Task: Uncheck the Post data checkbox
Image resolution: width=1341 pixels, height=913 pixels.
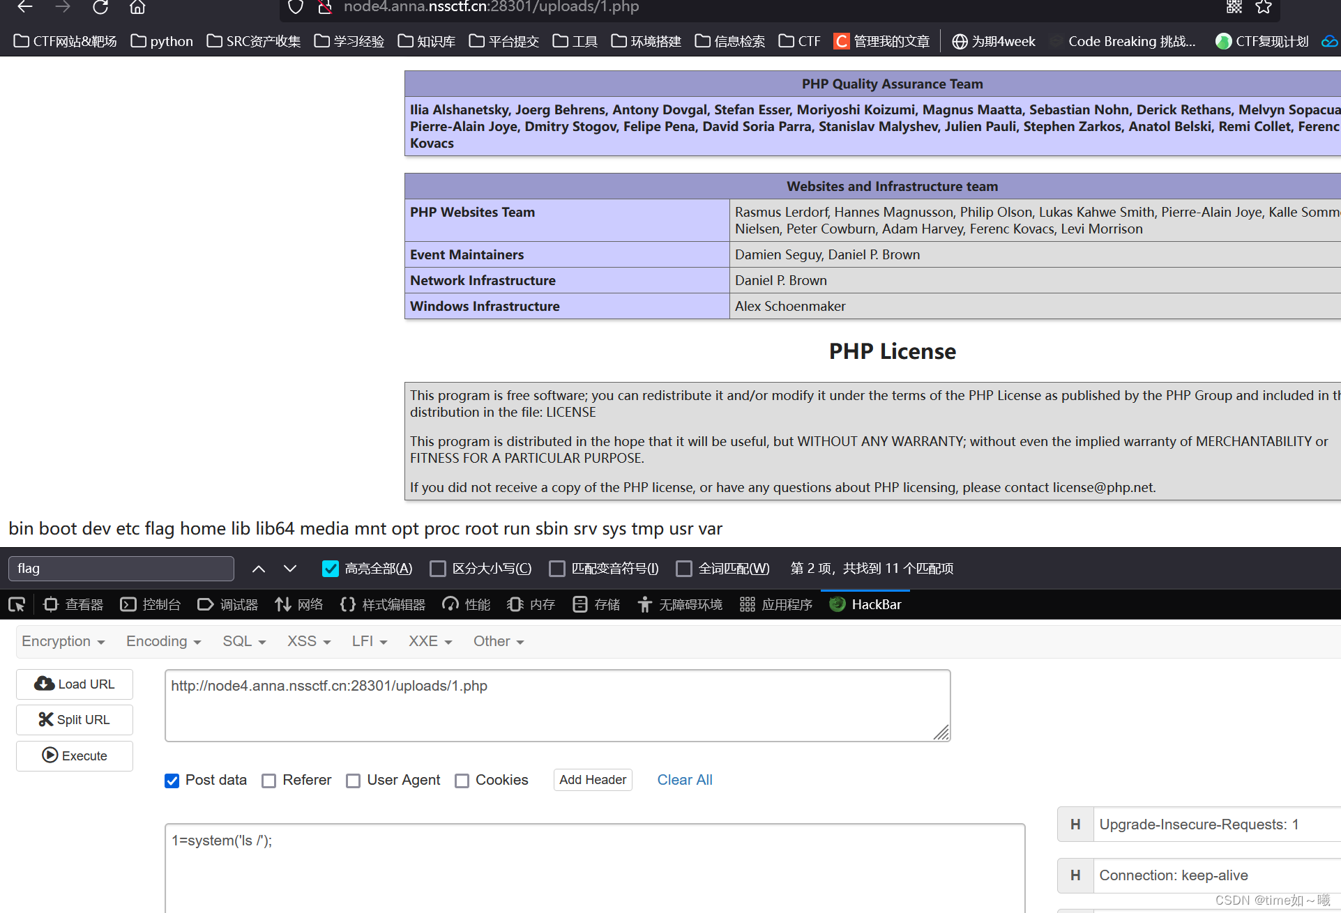Action: [172, 781]
